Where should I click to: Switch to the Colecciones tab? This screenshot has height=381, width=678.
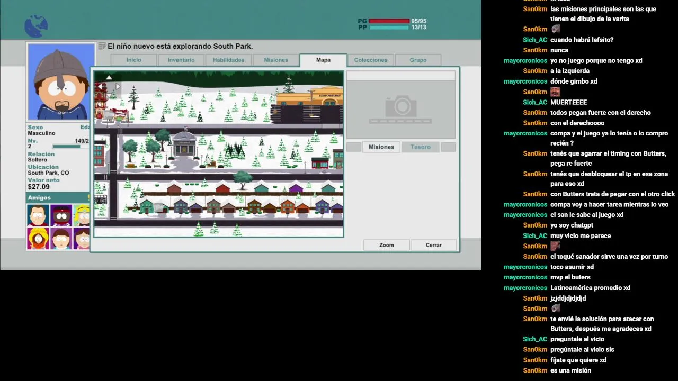tap(371, 60)
